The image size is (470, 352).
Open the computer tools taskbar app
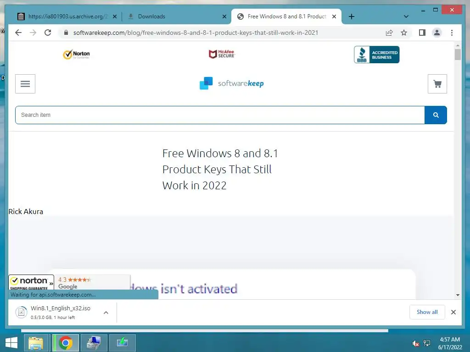point(94,343)
